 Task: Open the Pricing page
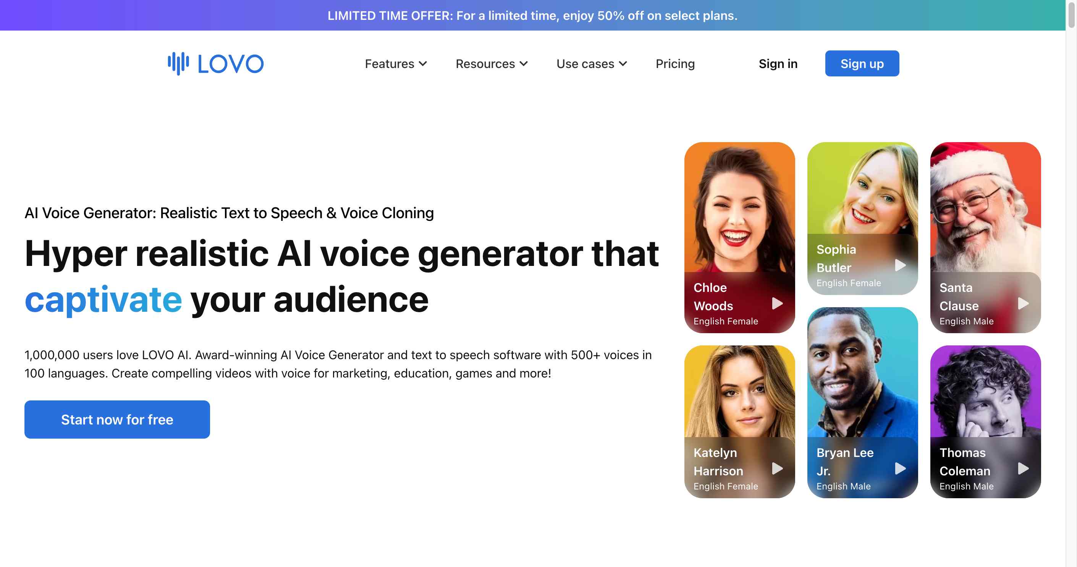pyautogui.click(x=675, y=63)
